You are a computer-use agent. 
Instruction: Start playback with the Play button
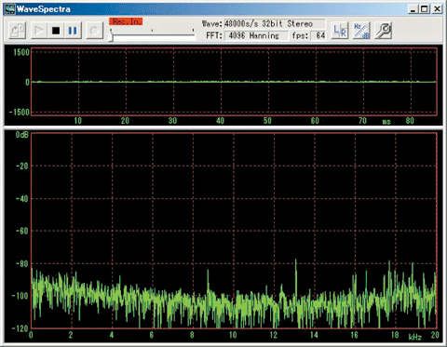coord(39,31)
